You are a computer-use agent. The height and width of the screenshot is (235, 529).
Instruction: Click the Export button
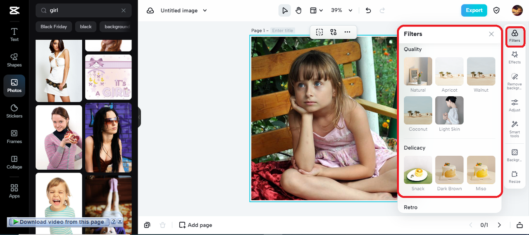[474, 10]
